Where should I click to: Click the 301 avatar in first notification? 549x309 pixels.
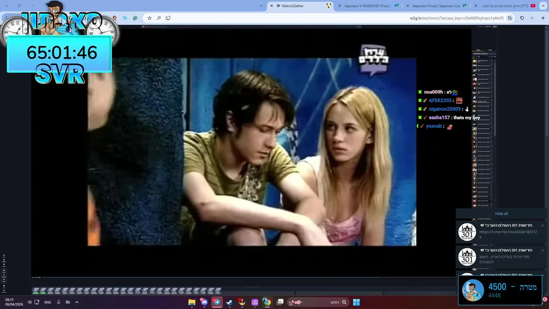point(467,232)
